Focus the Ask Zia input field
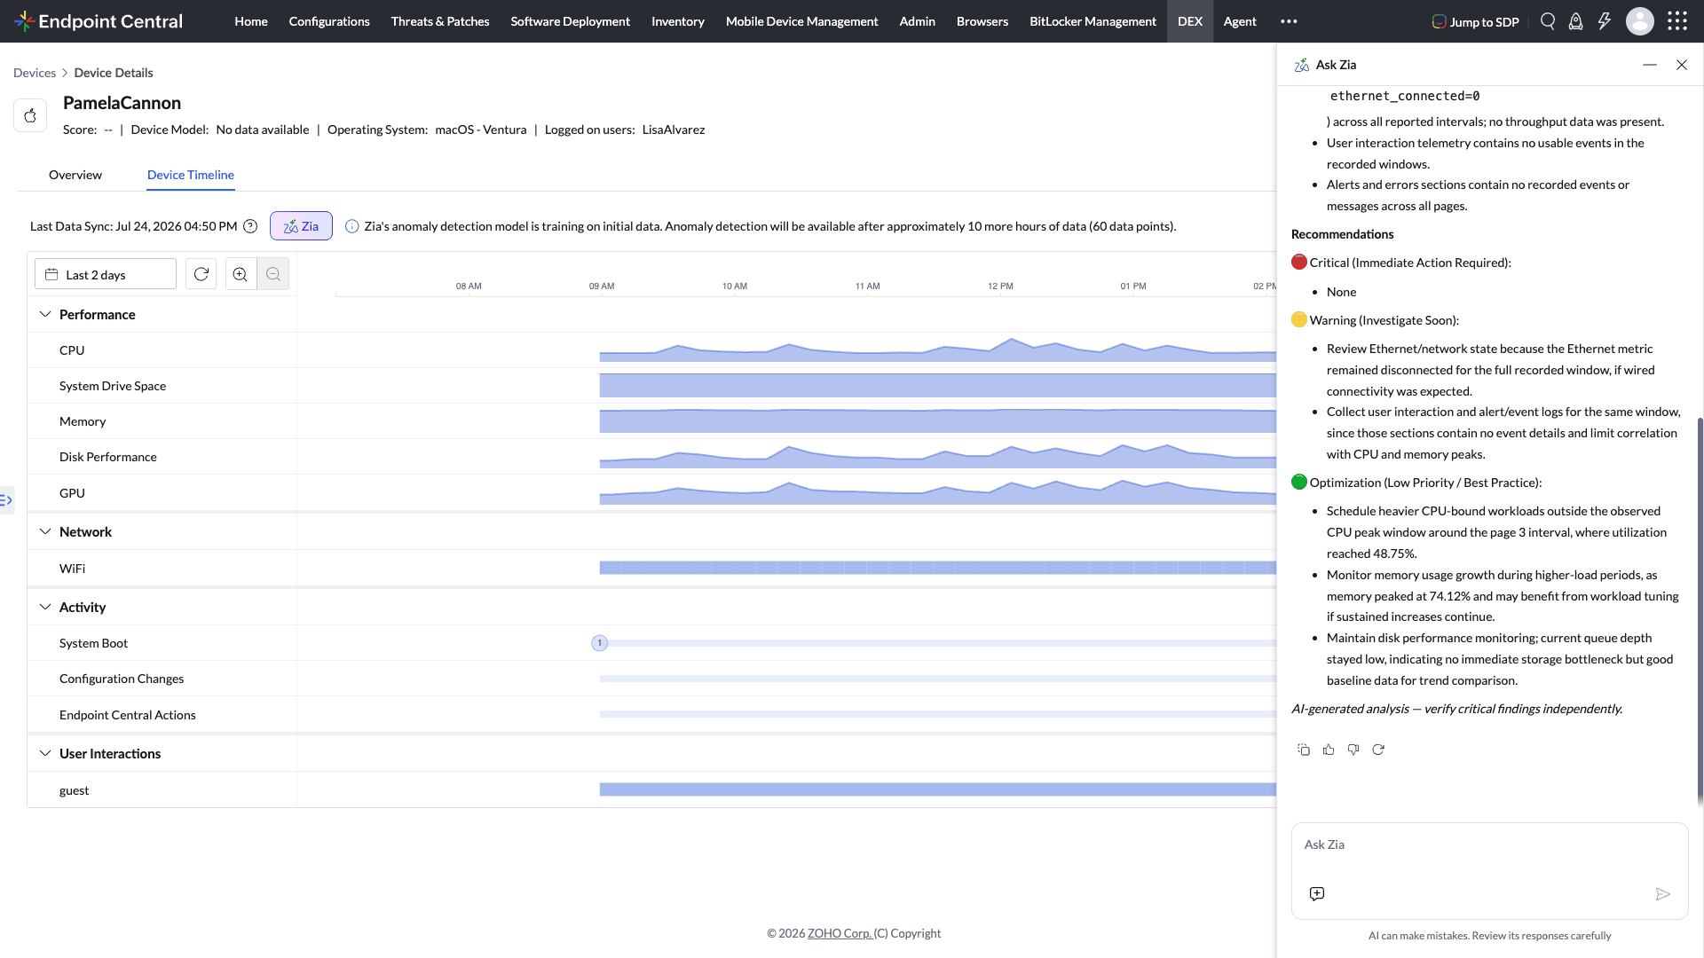This screenshot has width=1704, height=958. click(1490, 845)
